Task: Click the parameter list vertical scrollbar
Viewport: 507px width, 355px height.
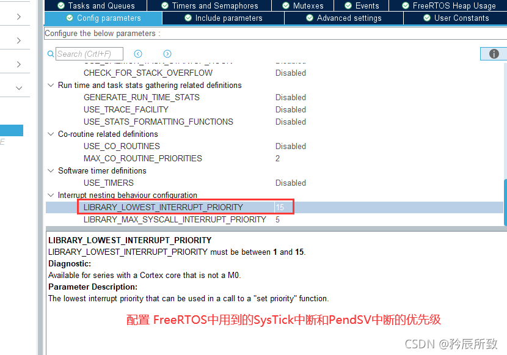Action: click(x=505, y=203)
